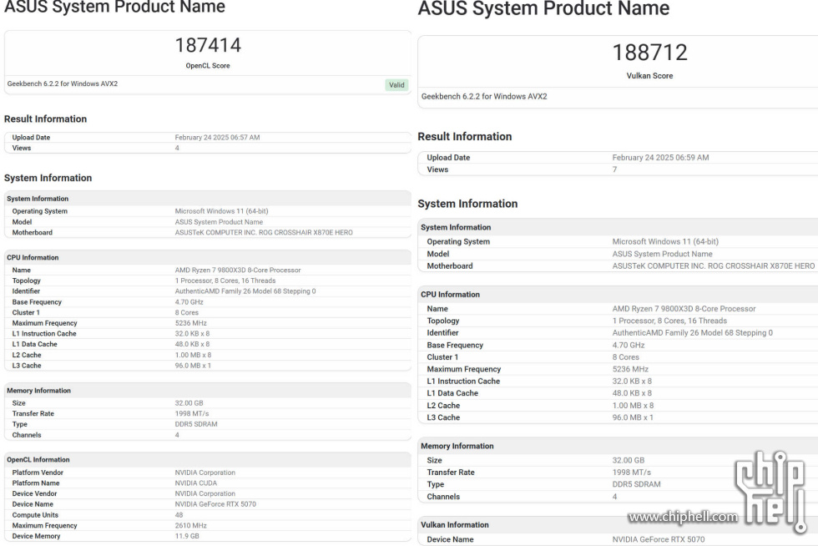Viewport: 818px width, 546px height.
Task: Select the 32.00 GB memory Size on the Vulkan page
Action: coord(628,461)
